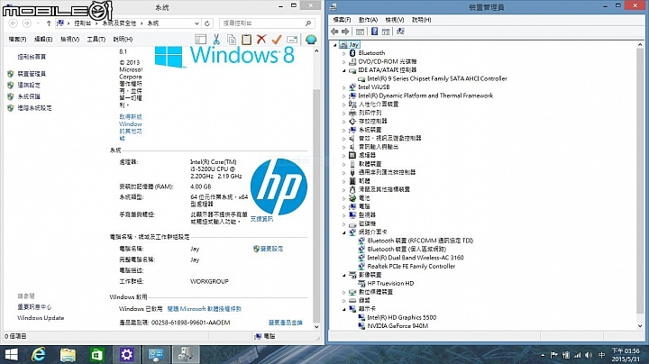Viewport: 649px width, 364px height.
Task: Click the change product key link
Action: 286,323
